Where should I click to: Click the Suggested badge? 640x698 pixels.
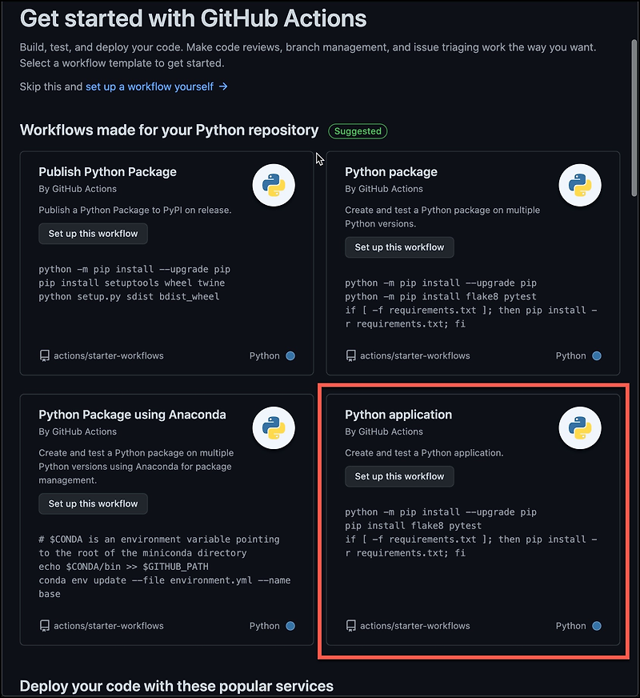click(x=358, y=131)
